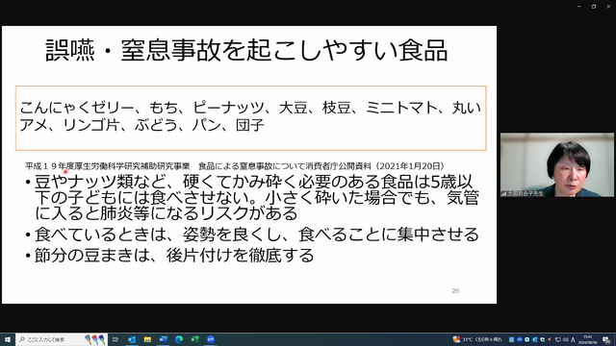Screen dimensions: 616x346
Task: Close the meeting window
Action: pyautogui.click(x=608, y=7)
